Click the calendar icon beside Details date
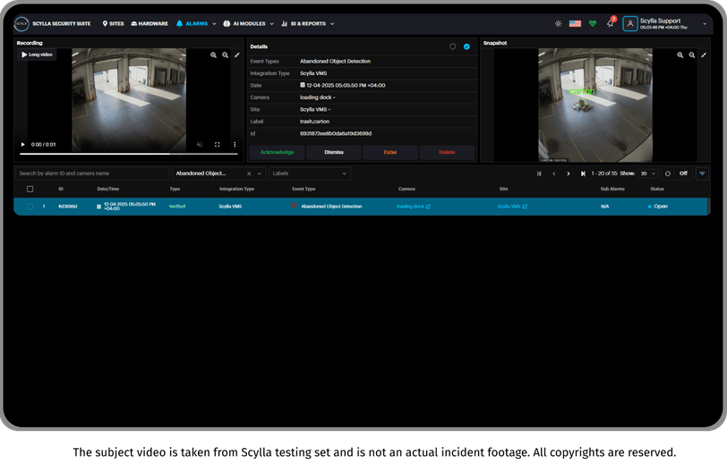 (x=303, y=85)
